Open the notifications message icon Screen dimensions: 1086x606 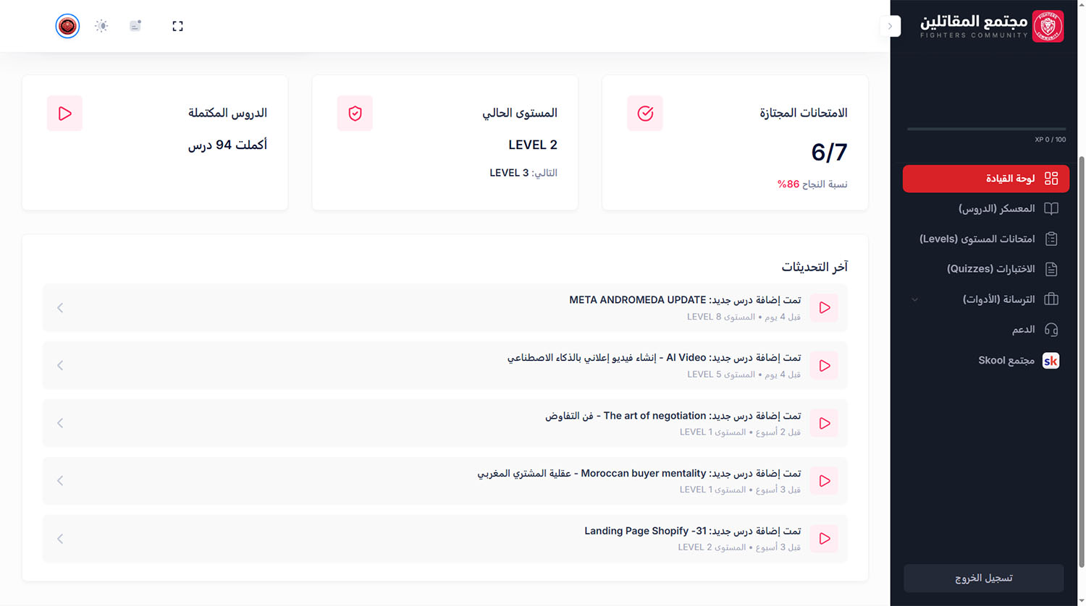coord(135,26)
